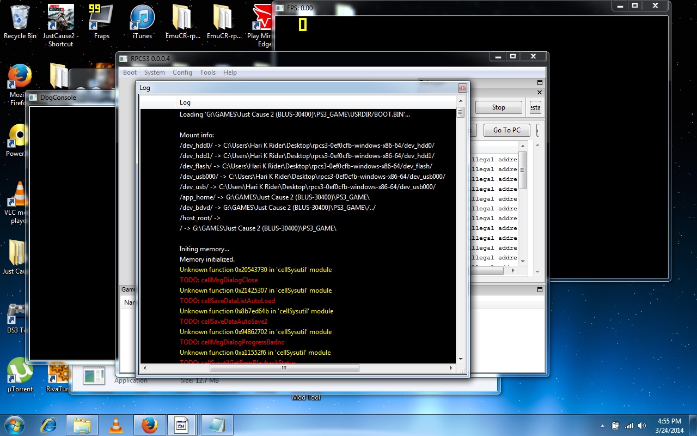Open the Fraps desktop shortcut
697x436 pixels.
tap(101, 21)
